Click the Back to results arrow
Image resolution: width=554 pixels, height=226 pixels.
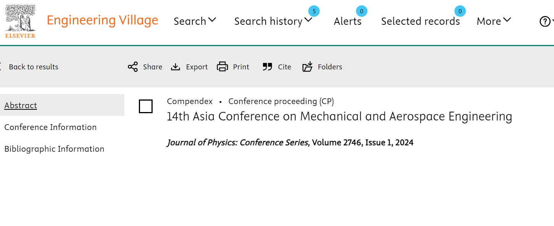click(x=1, y=67)
